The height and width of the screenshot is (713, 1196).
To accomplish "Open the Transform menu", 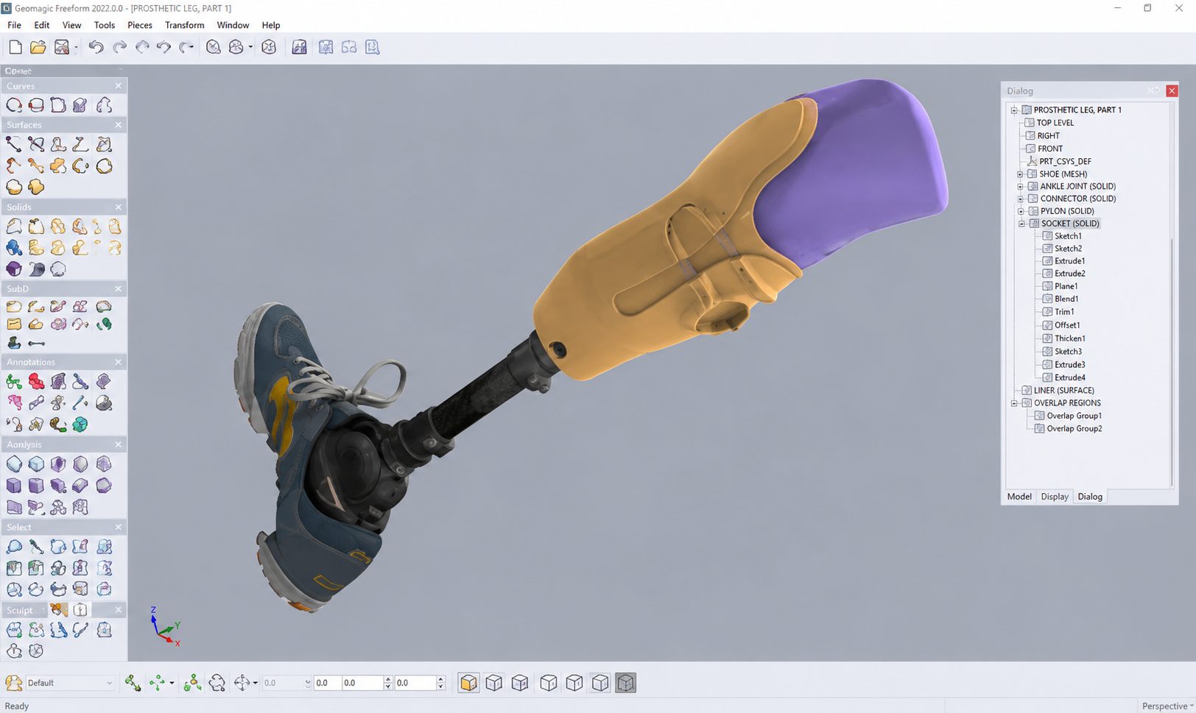I will (x=185, y=25).
